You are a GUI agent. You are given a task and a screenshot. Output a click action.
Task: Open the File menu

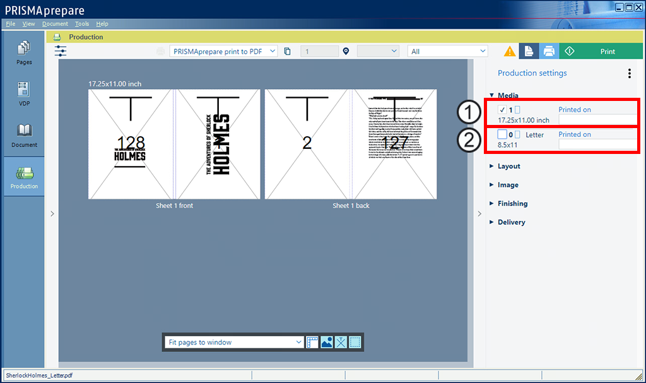coord(10,24)
